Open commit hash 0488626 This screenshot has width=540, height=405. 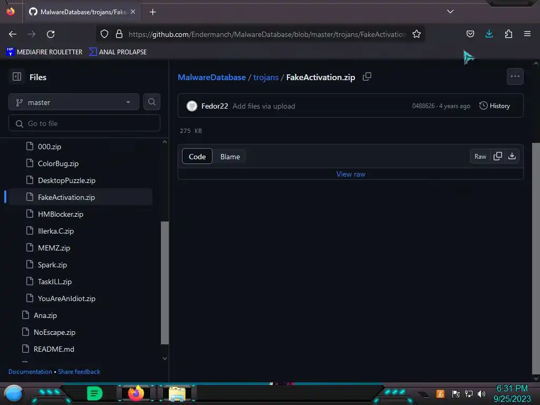tap(423, 106)
